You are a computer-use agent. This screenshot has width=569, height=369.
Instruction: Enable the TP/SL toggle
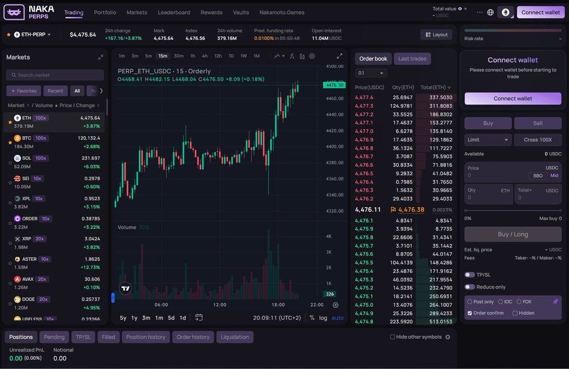tap(470, 275)
